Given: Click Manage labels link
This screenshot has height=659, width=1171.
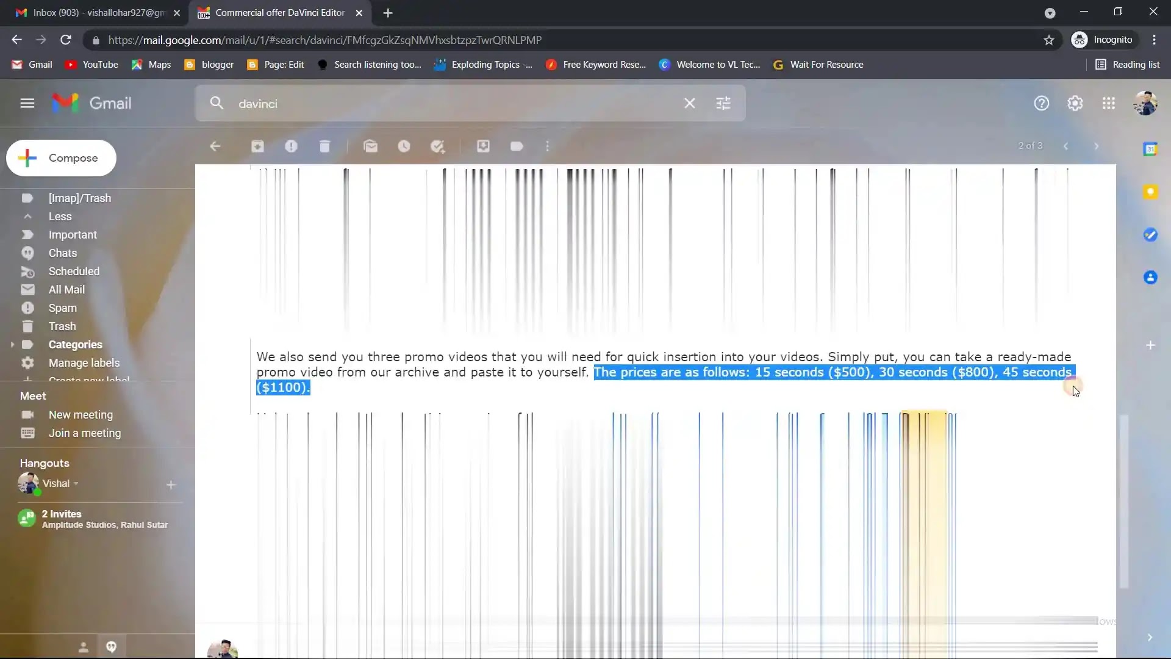Looking at the screenshot, I should click(84, 363).
